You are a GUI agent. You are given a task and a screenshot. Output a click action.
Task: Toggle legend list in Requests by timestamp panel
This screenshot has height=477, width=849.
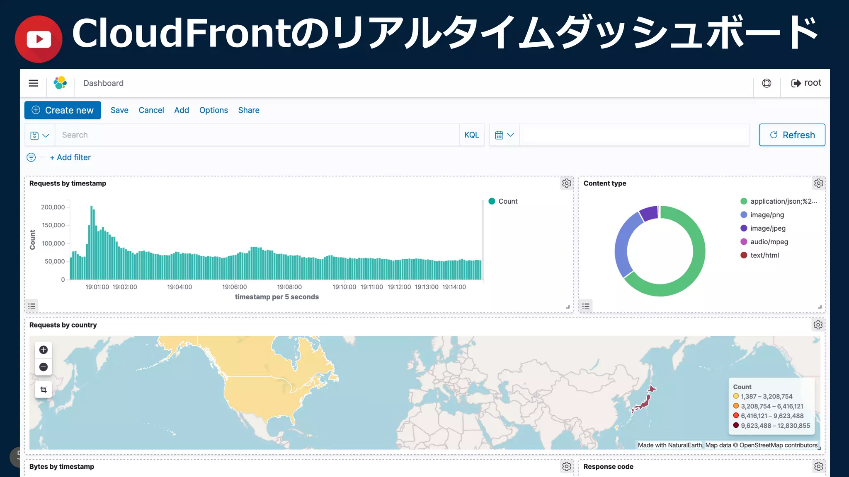(x=32, y=306)
